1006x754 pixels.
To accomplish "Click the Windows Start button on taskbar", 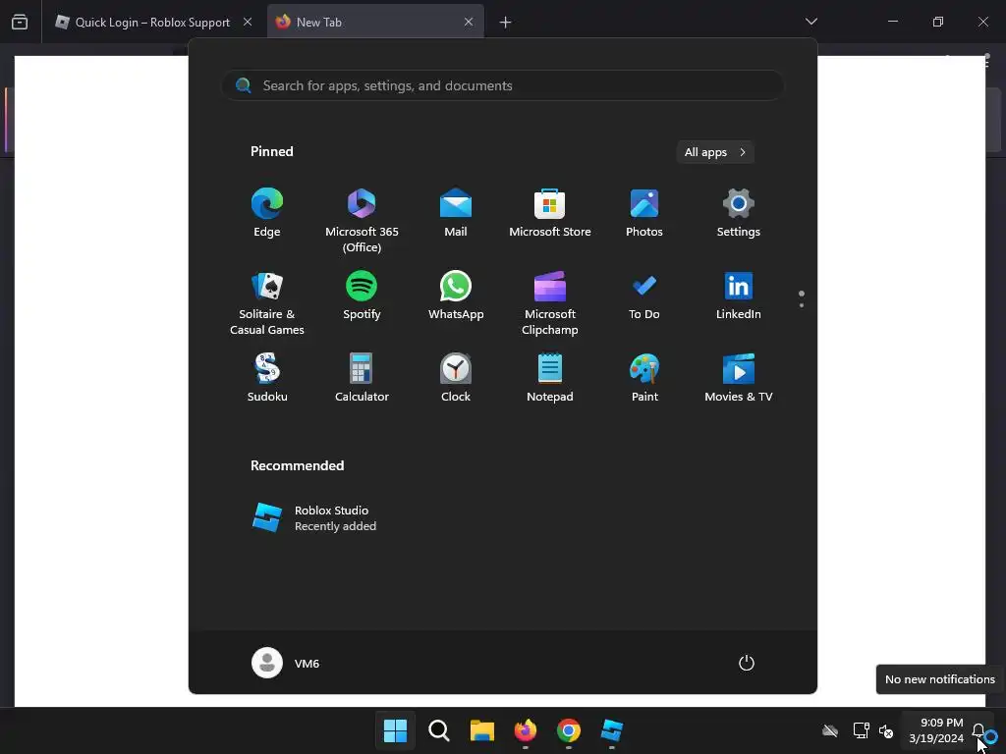I will pyautogui.click(x=395, y=730).
